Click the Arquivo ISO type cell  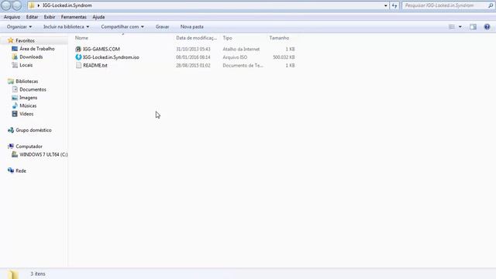(235, 57)
